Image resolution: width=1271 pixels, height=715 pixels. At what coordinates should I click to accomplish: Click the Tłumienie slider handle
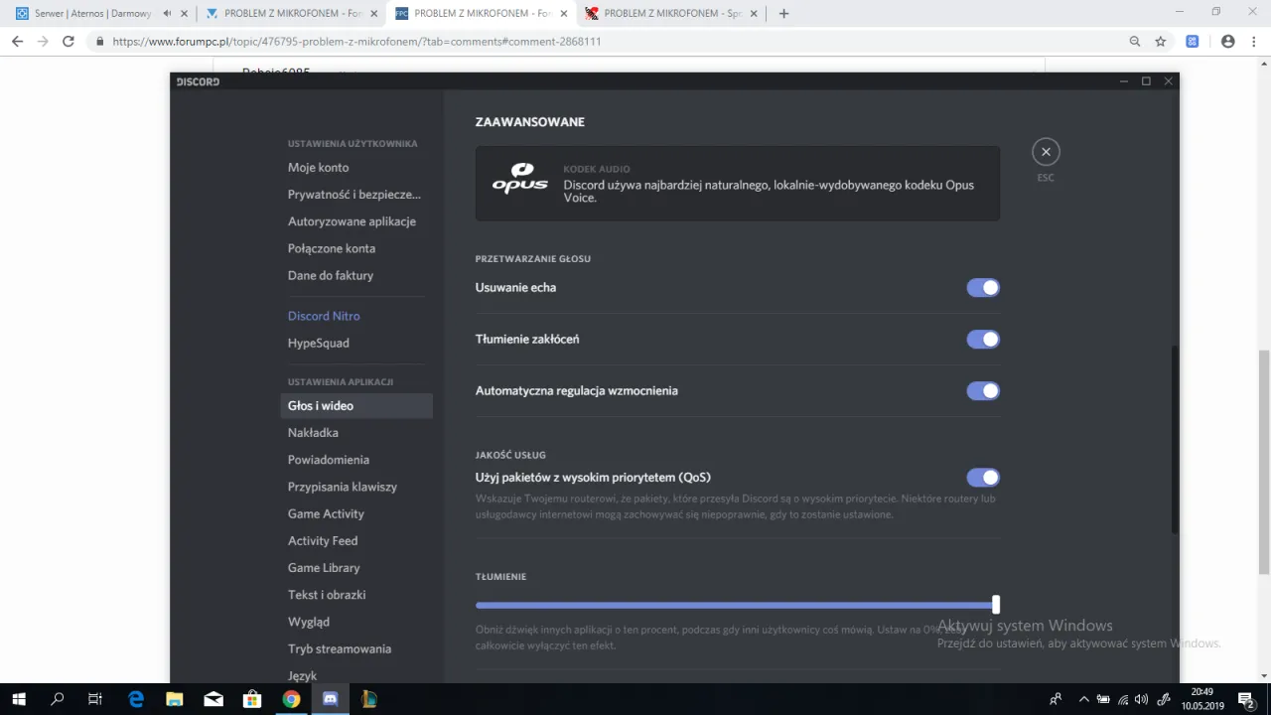point(995,605)
